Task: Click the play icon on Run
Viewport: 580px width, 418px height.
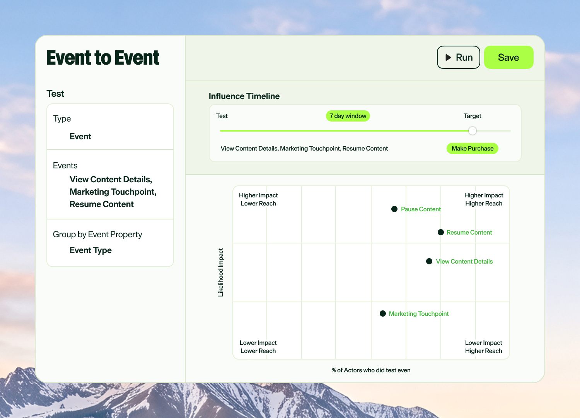Action: [448, 57]
